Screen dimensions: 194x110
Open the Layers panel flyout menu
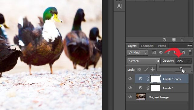pos(190,46)
